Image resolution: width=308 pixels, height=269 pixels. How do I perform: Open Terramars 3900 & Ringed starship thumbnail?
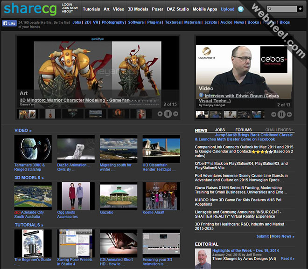click(33, 149)
